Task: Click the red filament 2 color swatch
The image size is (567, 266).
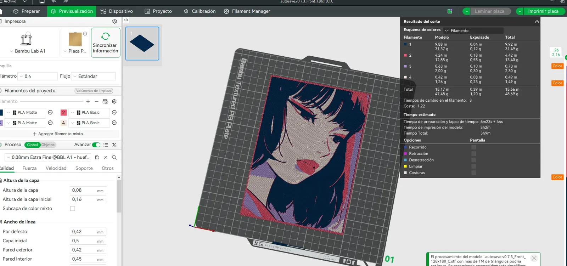Action: point(63,112)
